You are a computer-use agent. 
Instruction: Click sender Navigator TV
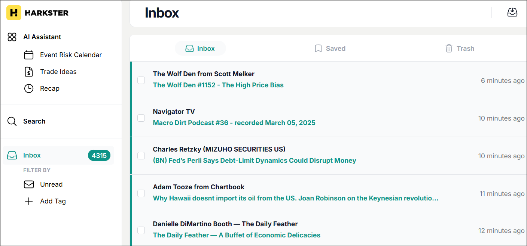[174, 112]
